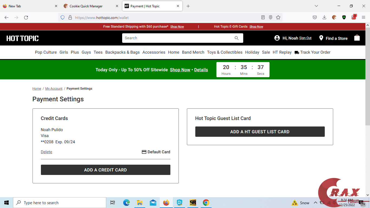Show site security lock information
Viewport: 370px width, 208px height.
pyautogui.click(x=70, y=18)
